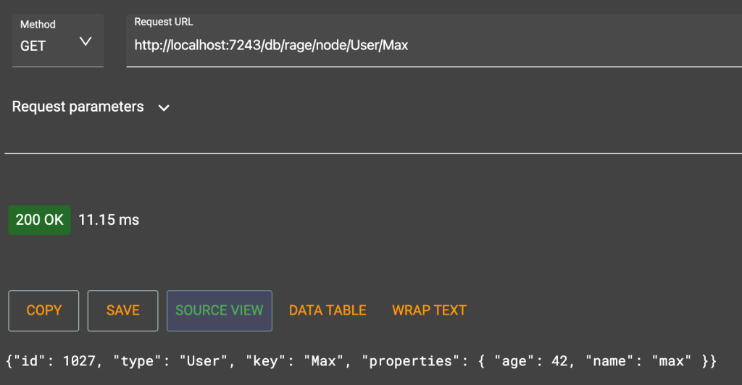Viewport: 742px width, 385px height.
Task: Expand the Request parameters chevron
Action: coord(164,108)
